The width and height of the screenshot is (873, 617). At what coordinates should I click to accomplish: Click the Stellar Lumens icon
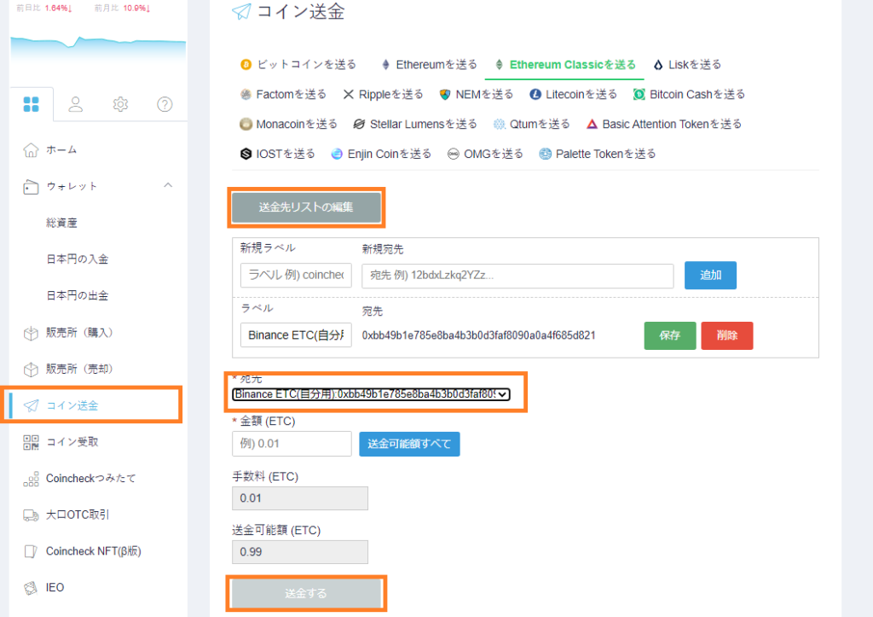[x=359, y=124]
